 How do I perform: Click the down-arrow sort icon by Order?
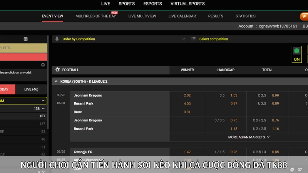click(57, 39)
